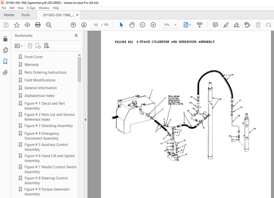Zoom out with minus icon
Image resolution: width=274 pixels, height=198 pixels.
coord(143,25)
